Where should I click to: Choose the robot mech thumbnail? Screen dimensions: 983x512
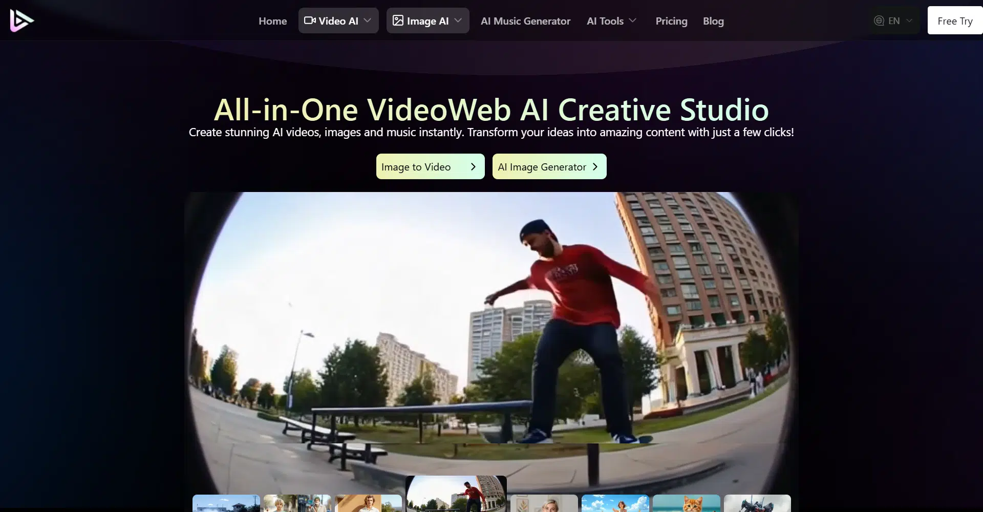tap(757, 503)
